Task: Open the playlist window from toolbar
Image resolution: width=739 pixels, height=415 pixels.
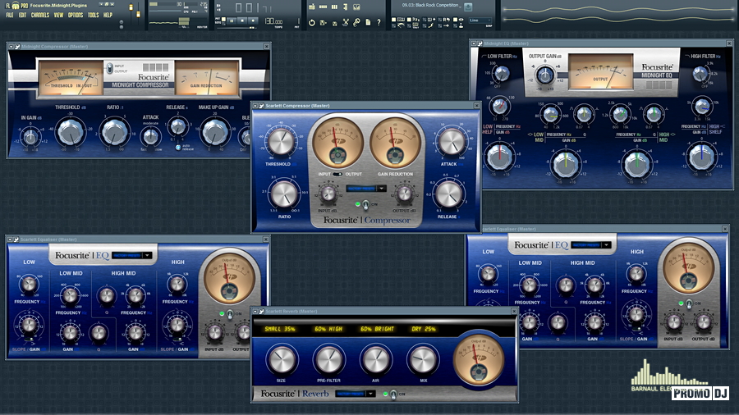Action: pyautogui.click(x=312, y=7)
